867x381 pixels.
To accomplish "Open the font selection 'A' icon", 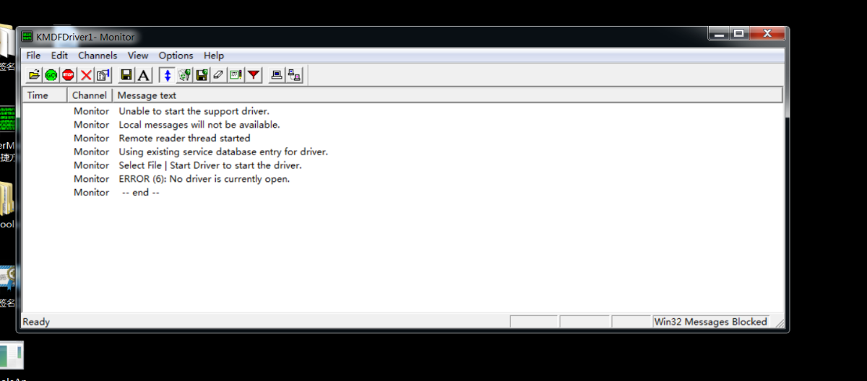I will click(144, 74).
